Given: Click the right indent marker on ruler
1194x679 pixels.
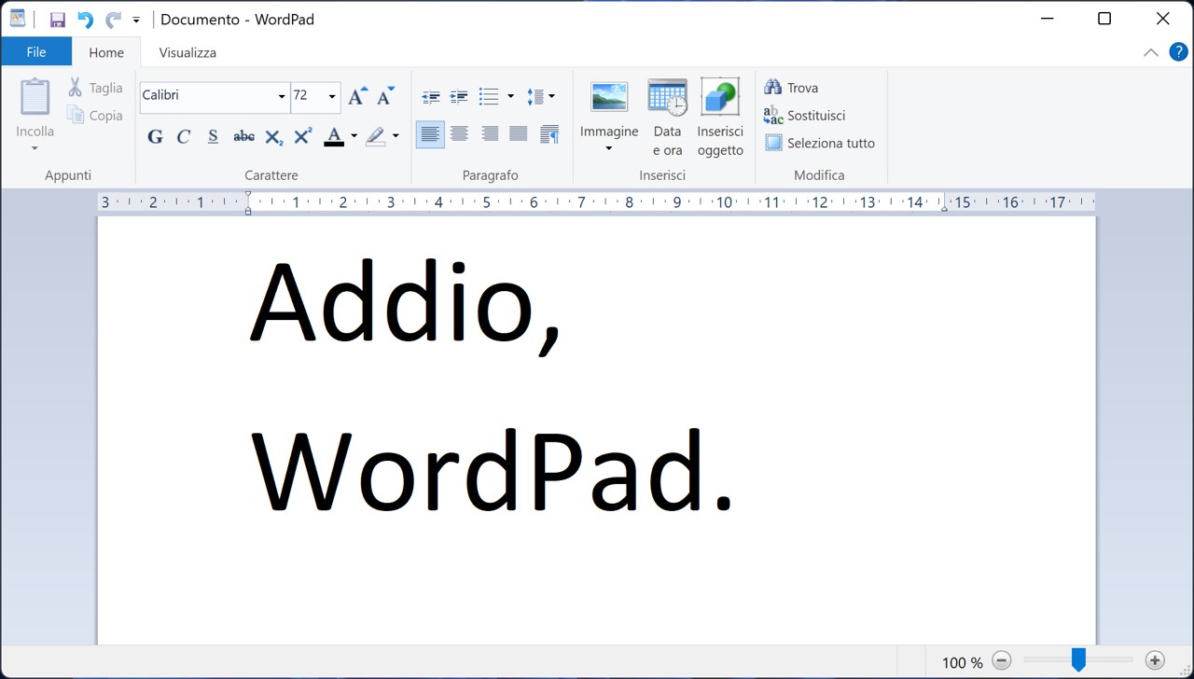Looking at the screenshot, I should pyautogui.click(x=944, y=209).
